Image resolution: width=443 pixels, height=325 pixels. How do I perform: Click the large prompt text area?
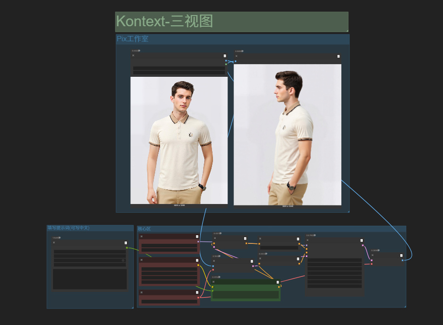pos(90,279)
